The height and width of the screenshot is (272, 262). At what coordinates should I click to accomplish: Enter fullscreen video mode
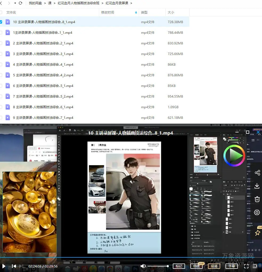coord(246,266)
